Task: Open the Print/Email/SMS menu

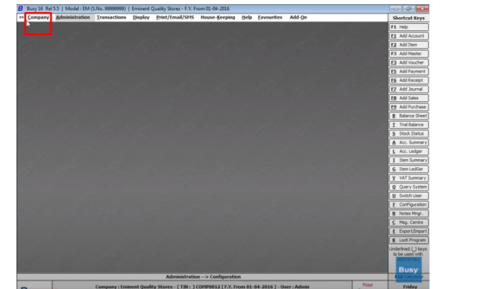Action: 175,17
